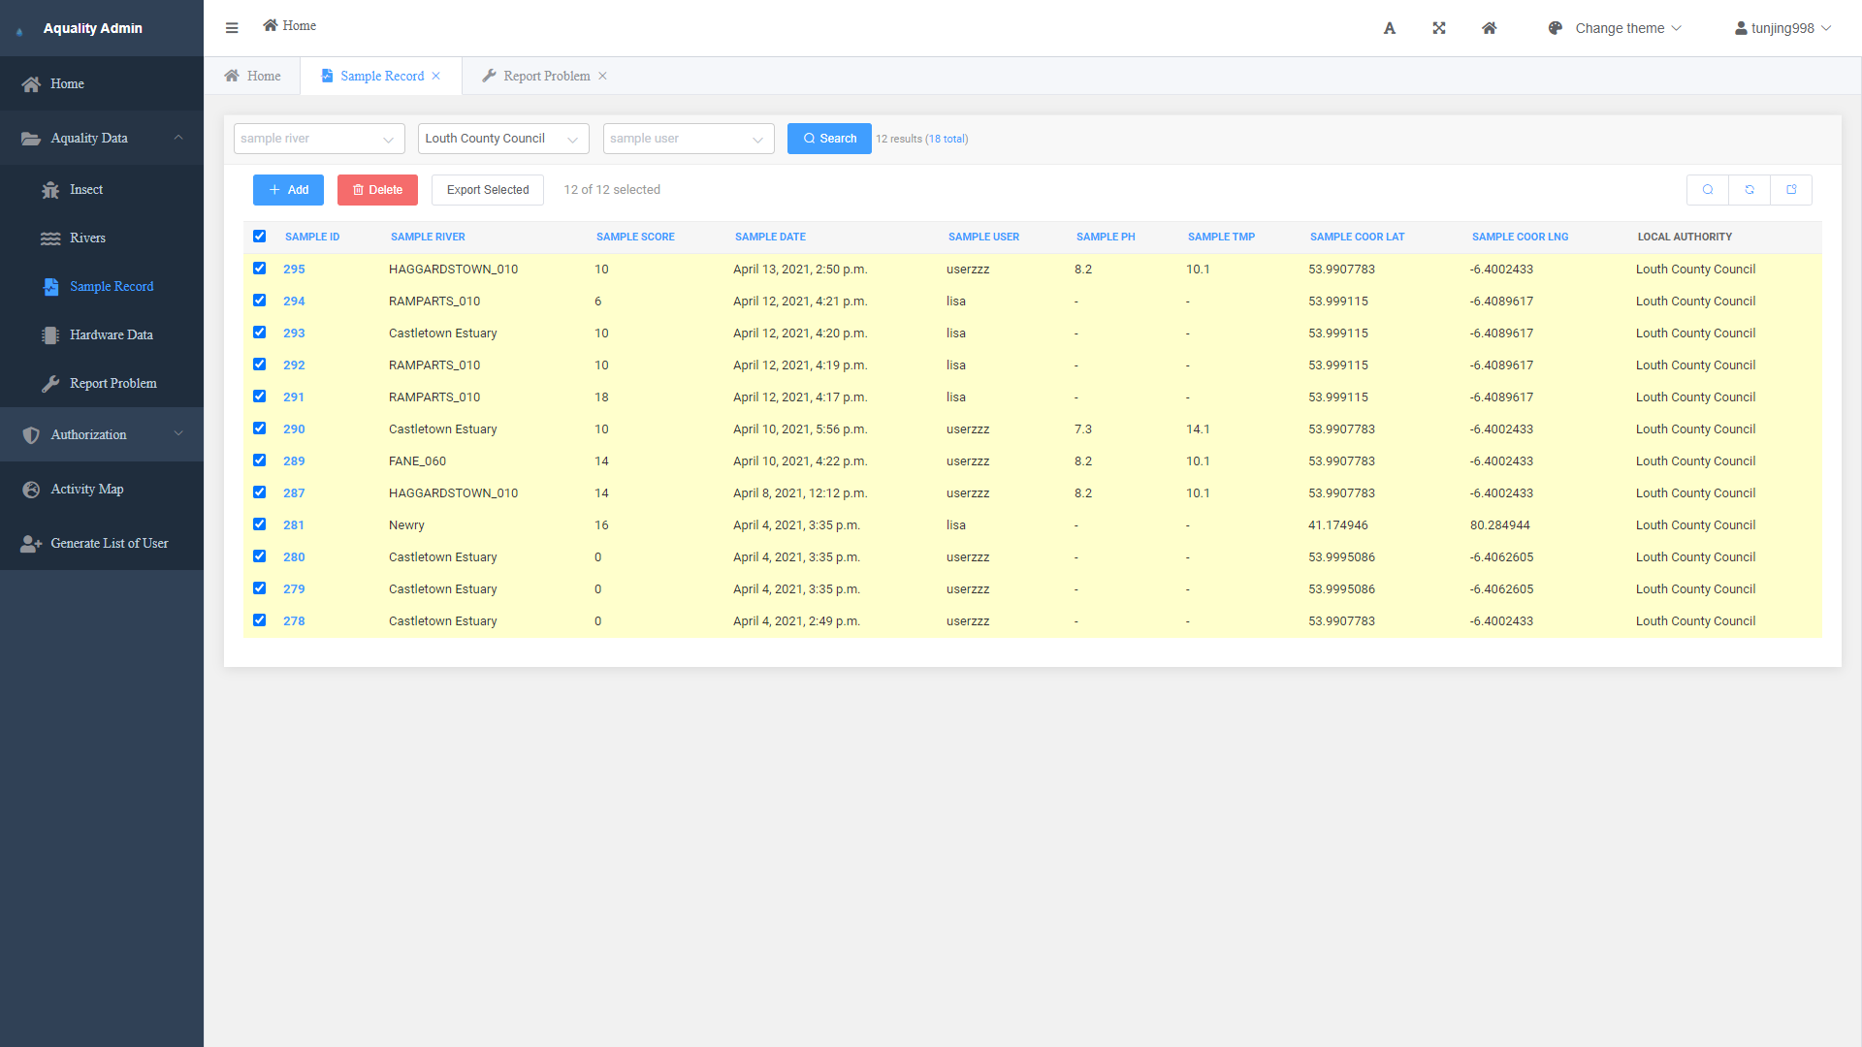Click the home icon in top toolbar
This screenshot has width=1862, height=1047.
[x=1490, y=28]
